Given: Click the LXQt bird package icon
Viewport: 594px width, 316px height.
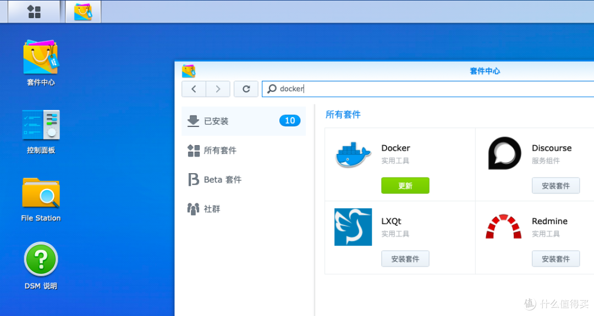Looking at the screenshot, I should tap(353, 227).
